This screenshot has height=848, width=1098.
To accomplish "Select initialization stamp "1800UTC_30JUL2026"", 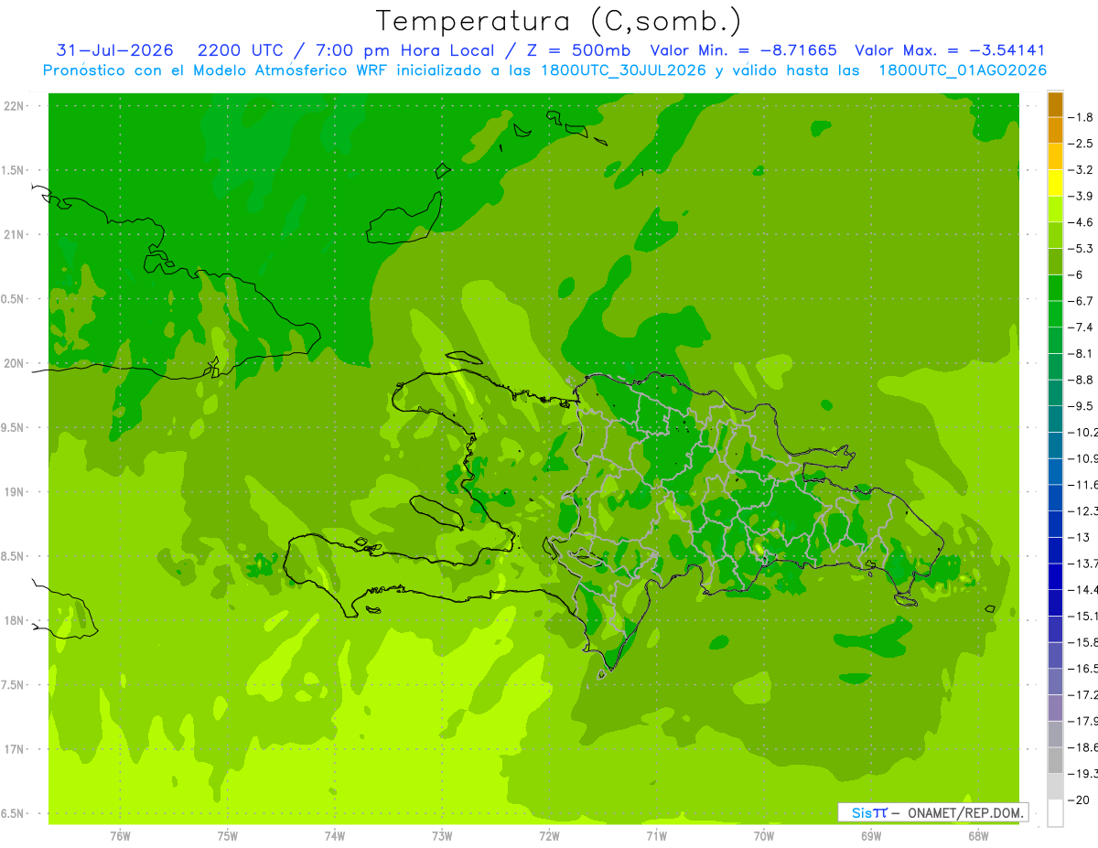I will [623, 70].
